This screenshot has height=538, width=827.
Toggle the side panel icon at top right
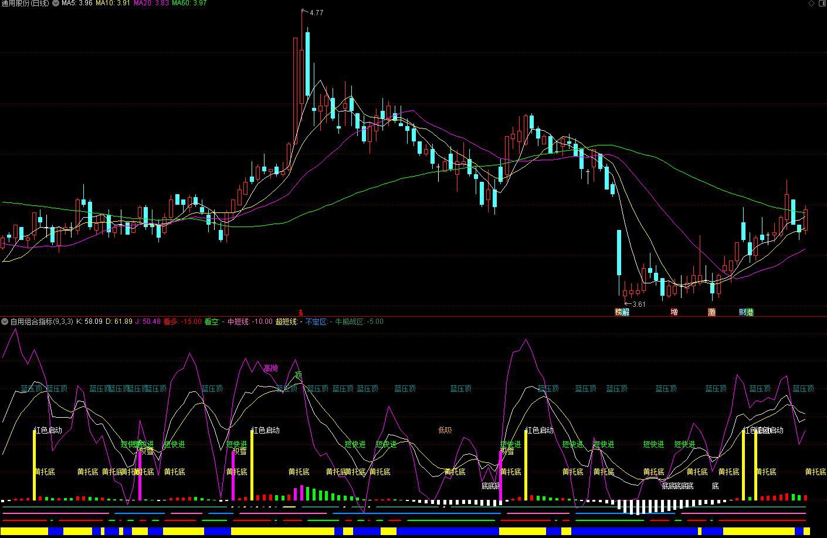pyautogui.click(x=821, y=4)
